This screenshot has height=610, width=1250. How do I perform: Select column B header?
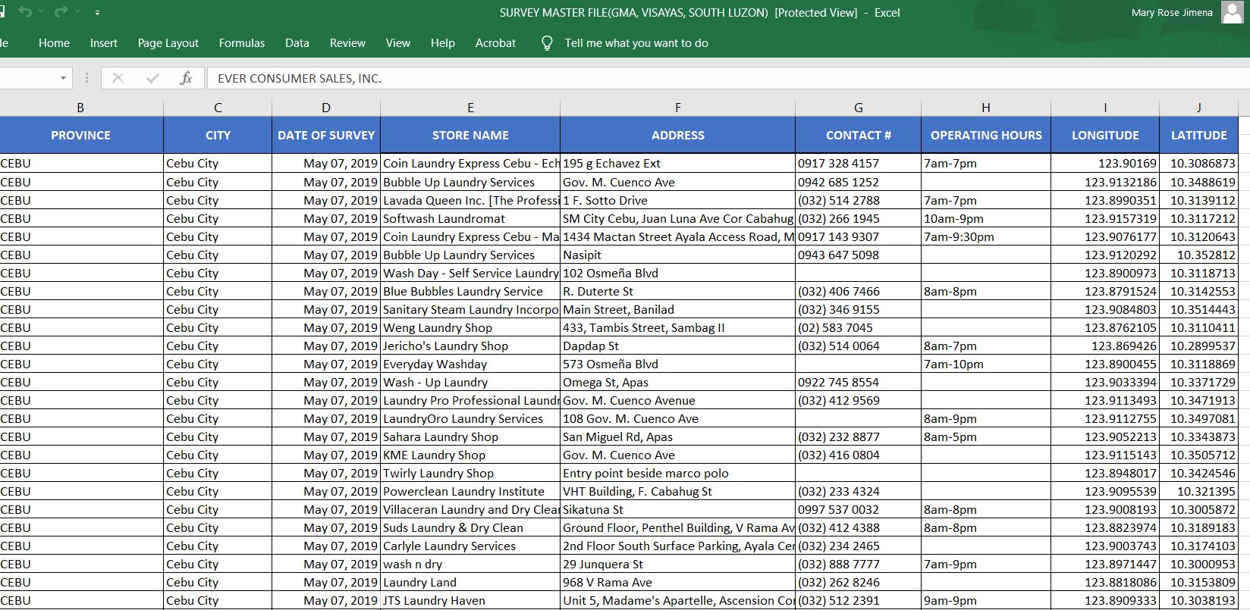click(x=81, y=108)
